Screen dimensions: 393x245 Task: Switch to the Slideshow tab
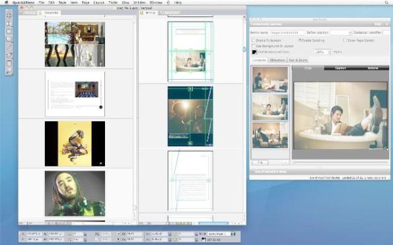coord(277,60)
